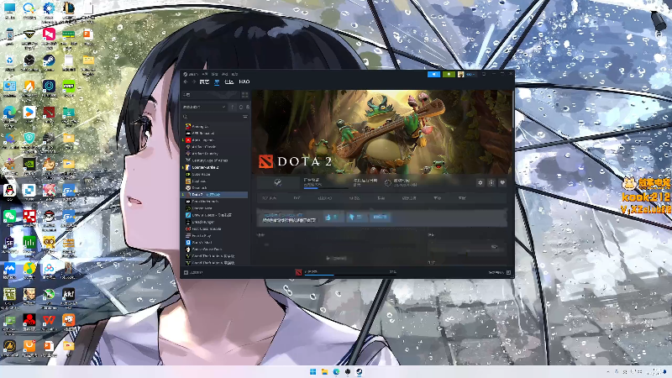Open League of Legends desktop icon
Image resolution: width=672 pixels, height=378 pixels.
click(x=69, y=11)
